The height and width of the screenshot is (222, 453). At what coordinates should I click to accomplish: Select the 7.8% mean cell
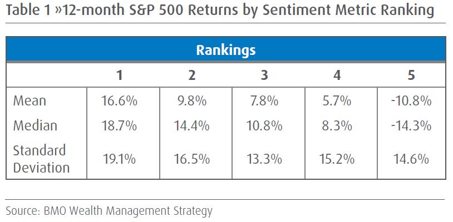point(265,101)
